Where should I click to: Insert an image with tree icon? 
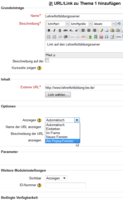tap(90, 37)
